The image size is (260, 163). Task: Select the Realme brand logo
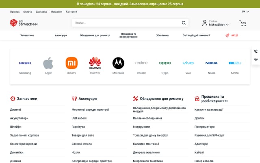(141, 63)
